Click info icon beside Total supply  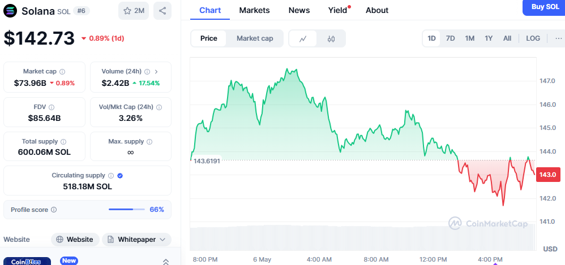[63, 142]
